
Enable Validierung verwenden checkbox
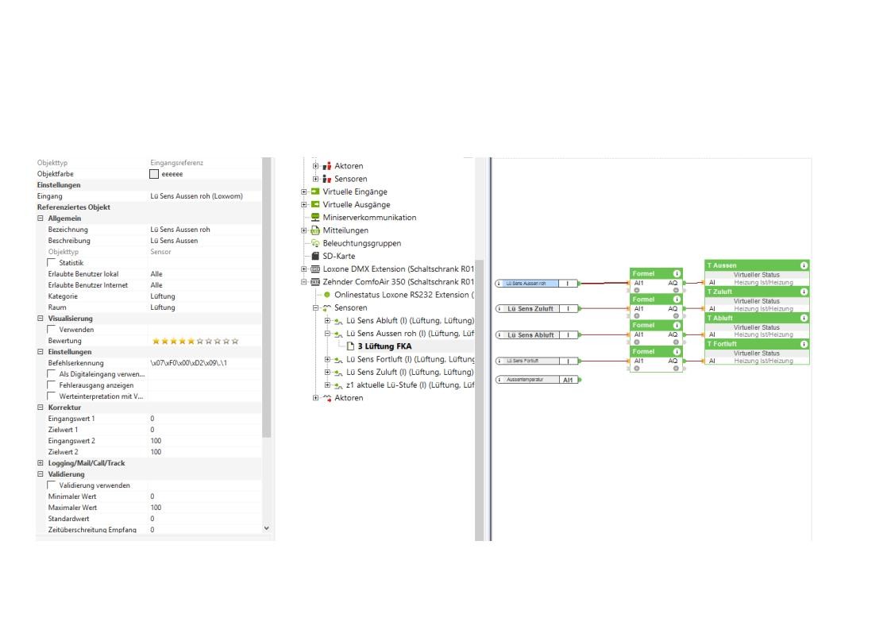(52, 485)
